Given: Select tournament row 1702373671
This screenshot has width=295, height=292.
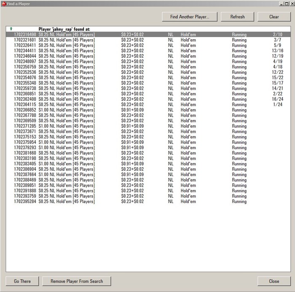Looking at the screenshot, I should tap(148, 131).
